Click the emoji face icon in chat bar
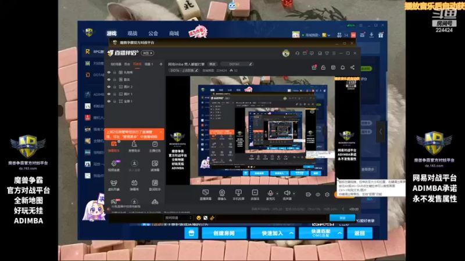This screenshot has width=465, height=261. click(198, 218)
